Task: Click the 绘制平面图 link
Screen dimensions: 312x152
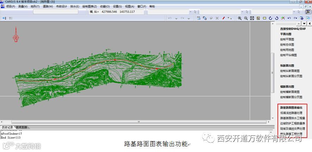Action: tap(287, 39)
